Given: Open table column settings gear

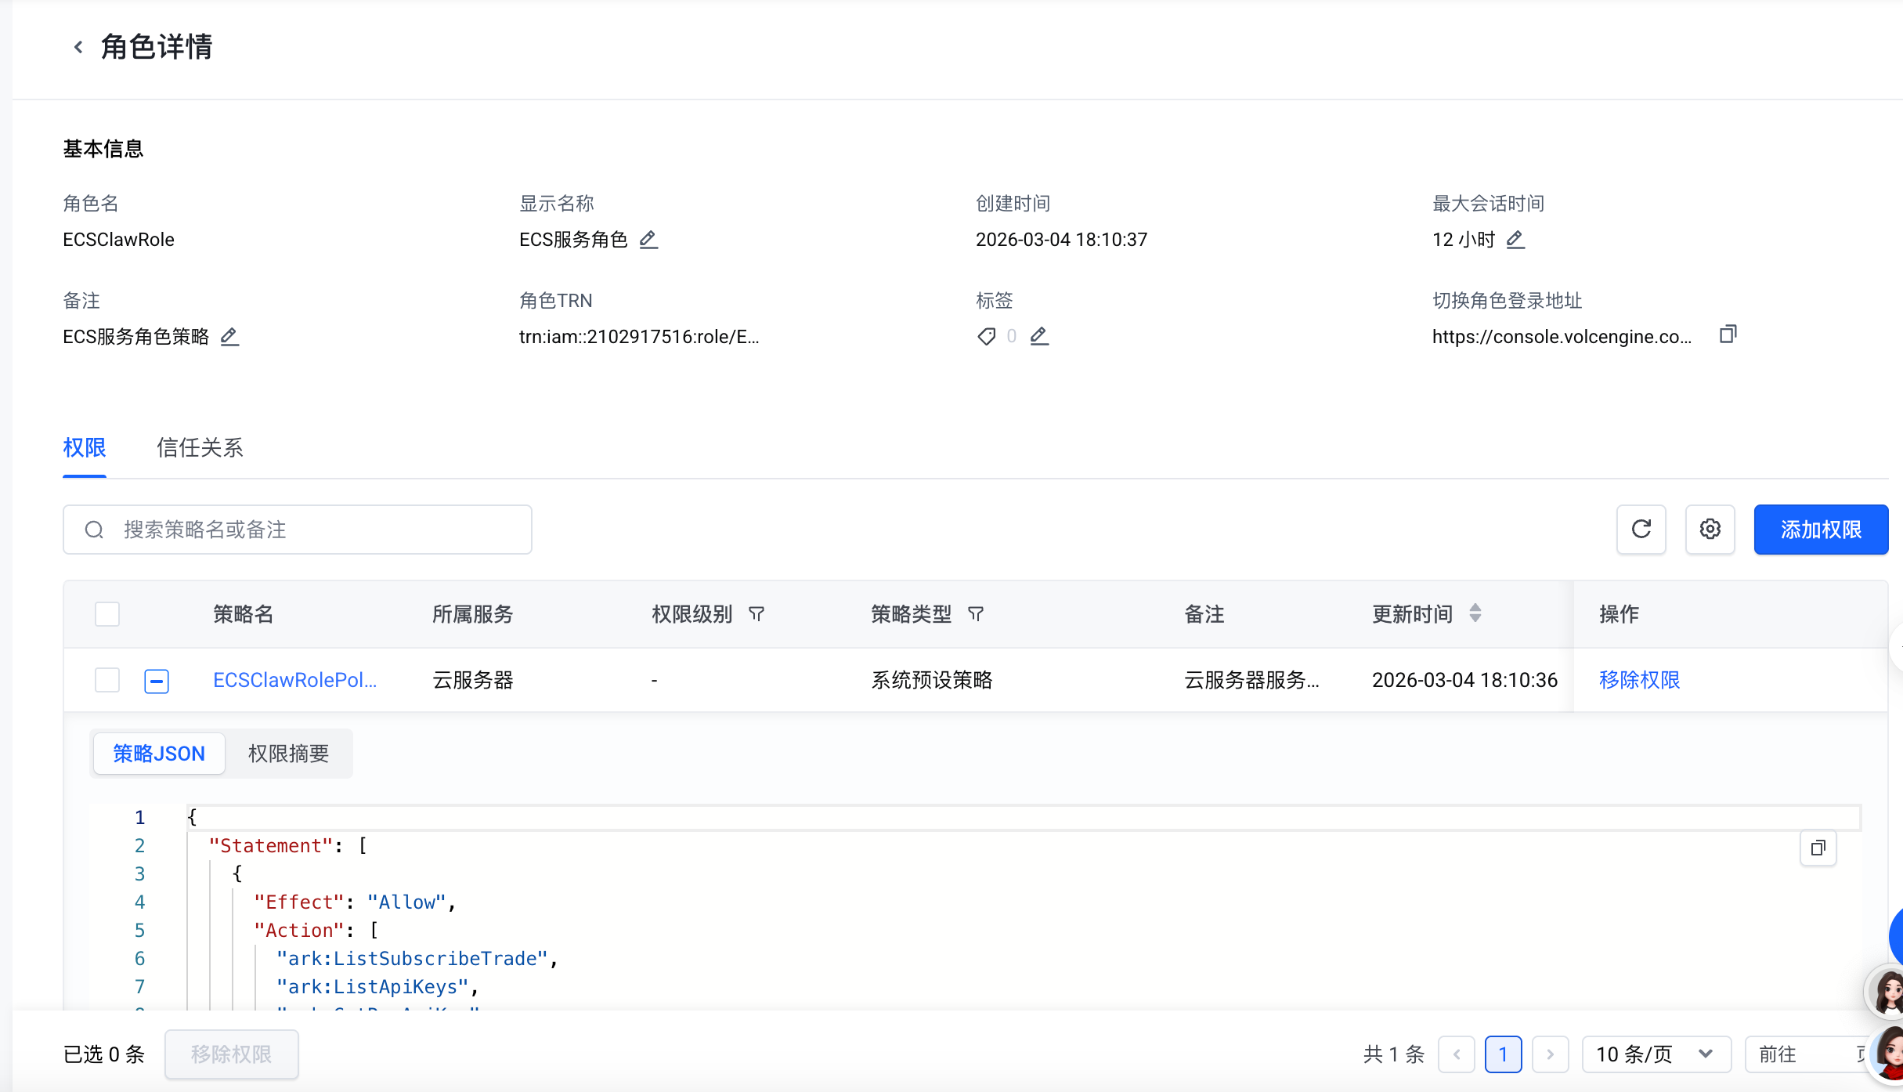Looking at the screenshot, I should click(1710, 530).
